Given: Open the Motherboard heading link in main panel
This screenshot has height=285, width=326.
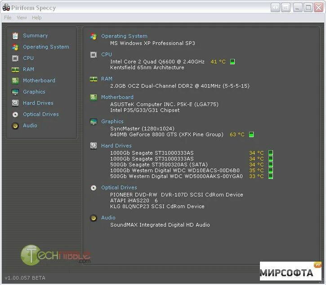Looking at the screenshot, I should (117, 97).
